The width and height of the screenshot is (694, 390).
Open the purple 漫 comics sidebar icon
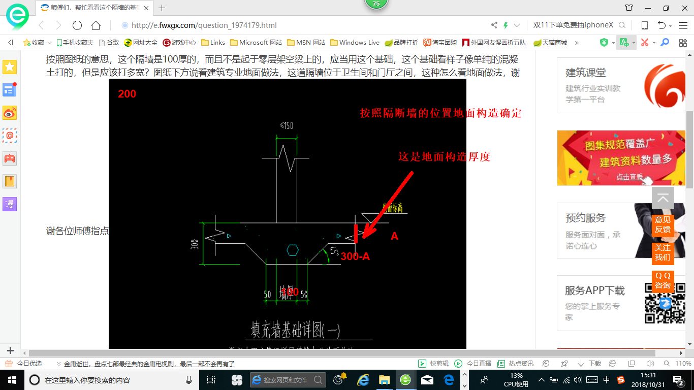click(10, 204)
